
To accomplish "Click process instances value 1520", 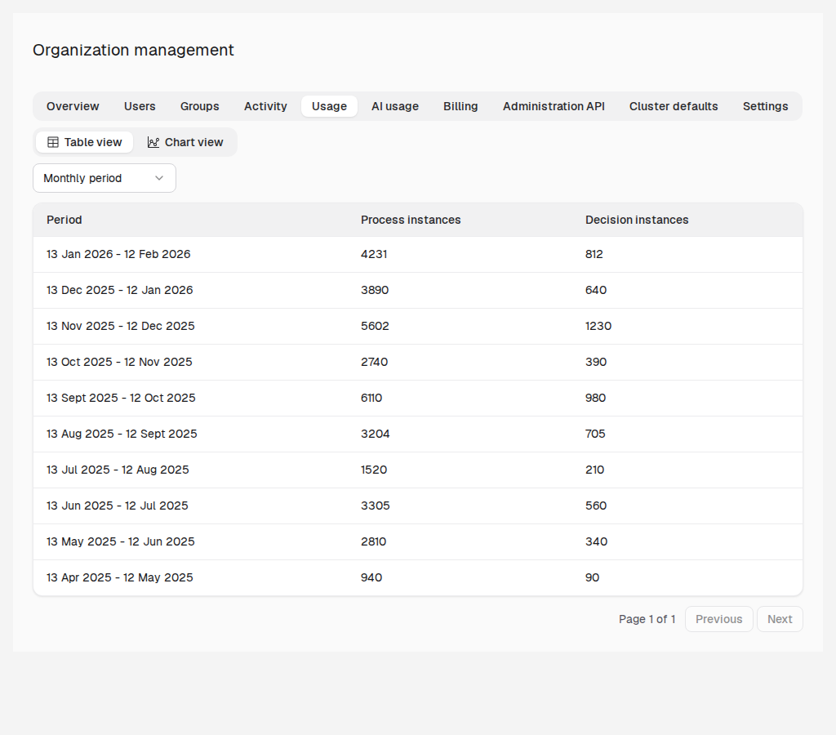I will (x=374, y=470).
